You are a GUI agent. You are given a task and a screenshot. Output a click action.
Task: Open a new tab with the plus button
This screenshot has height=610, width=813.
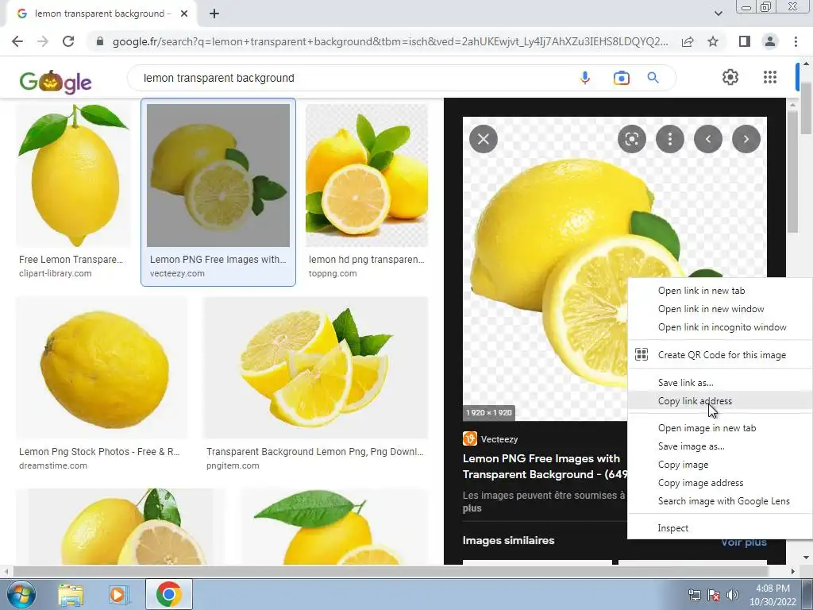pyautogui.click(x=214, y=14)
